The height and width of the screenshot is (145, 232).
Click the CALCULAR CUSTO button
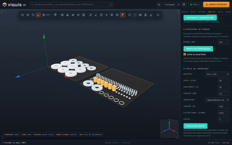tap(195, 126)
